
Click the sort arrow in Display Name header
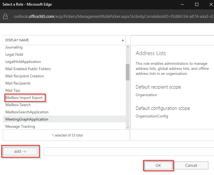123,40
